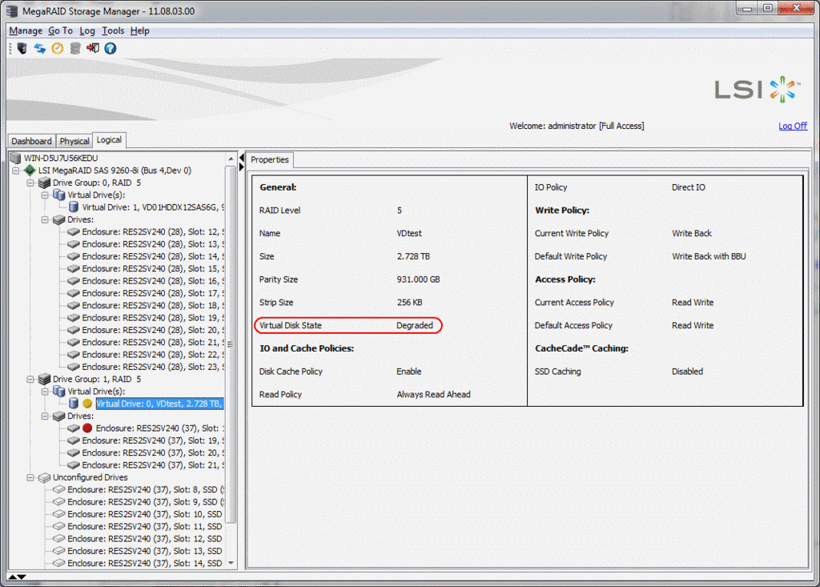Image resolution: width=820 pixels, height=587 pixels.
Task: Click the Drives folder icon under Drive Group 0
Action: click(59, 219)
